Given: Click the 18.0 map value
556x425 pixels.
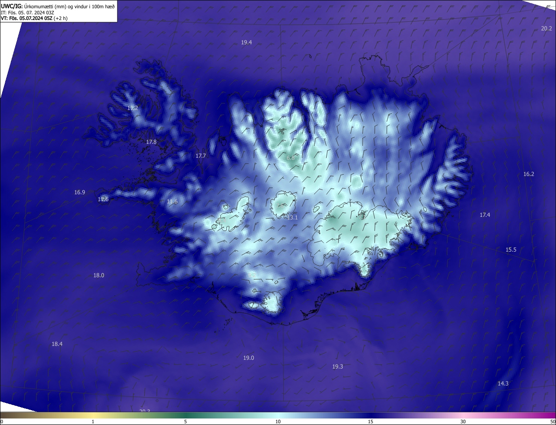Looking at the screenshot, I should click(99, 275).
